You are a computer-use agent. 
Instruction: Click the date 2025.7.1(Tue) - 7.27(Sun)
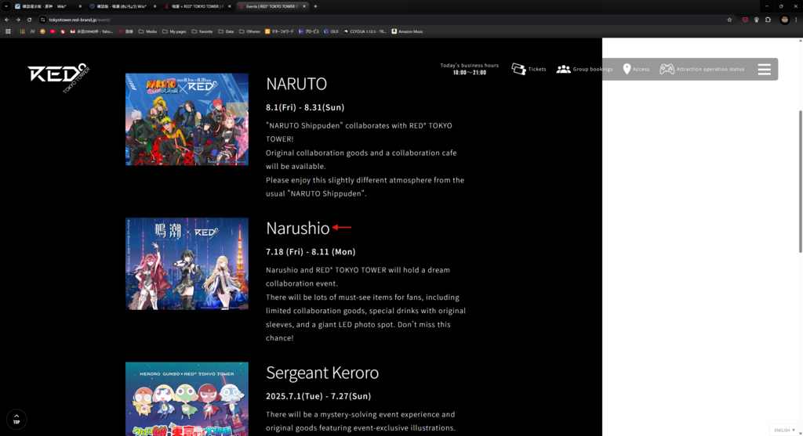(318, 396)
